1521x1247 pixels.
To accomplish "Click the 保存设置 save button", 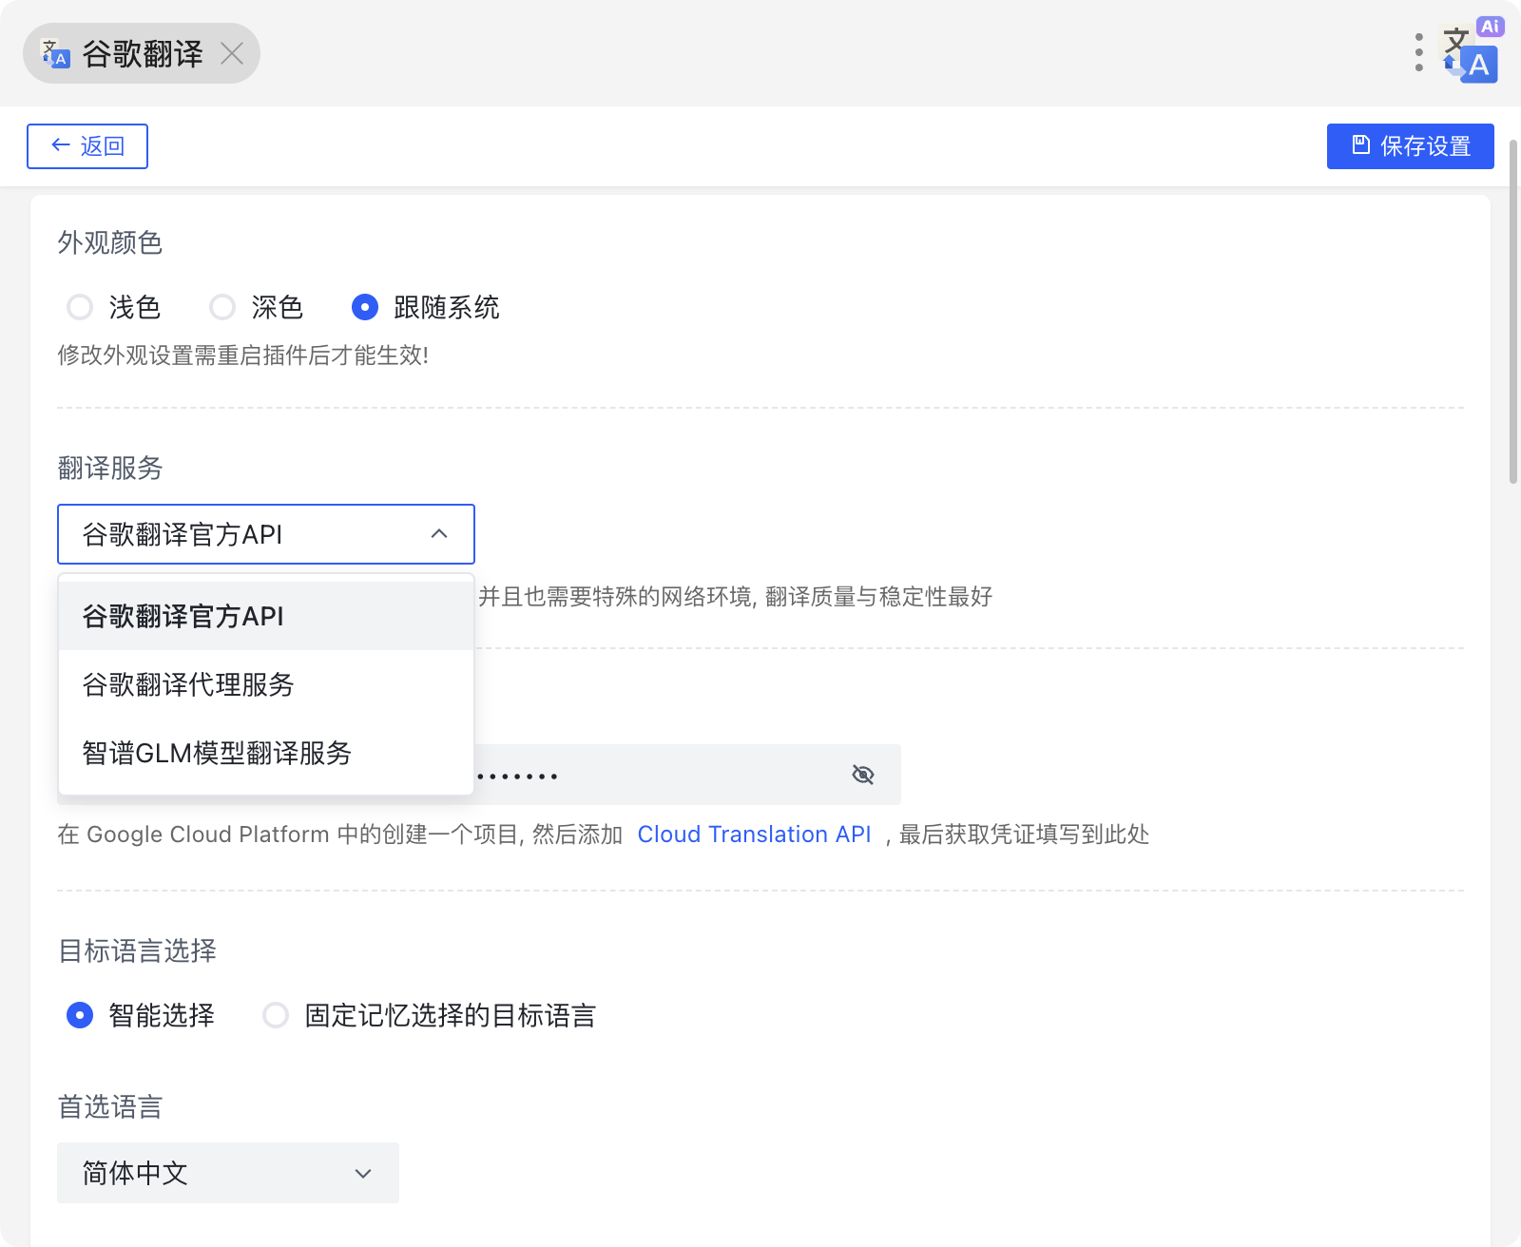I will (x=1411, y=146).
